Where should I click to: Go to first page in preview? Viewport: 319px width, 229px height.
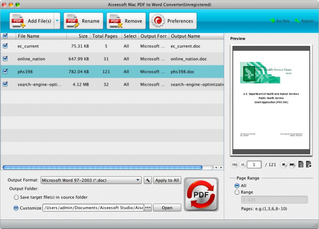click(234, 165)
